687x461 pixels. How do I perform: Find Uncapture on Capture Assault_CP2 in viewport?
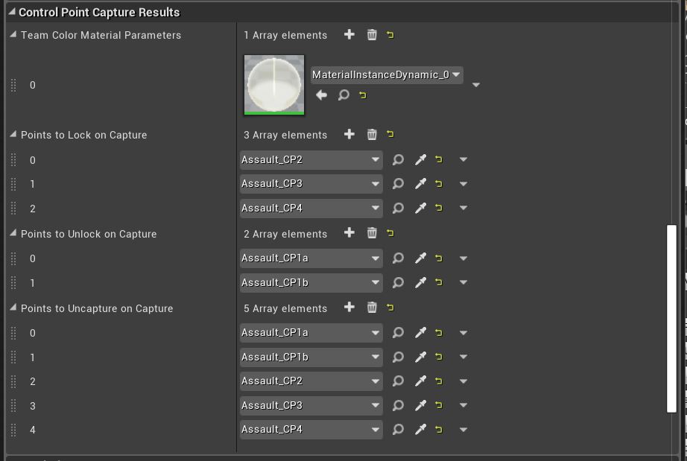(x=398, y=381)
